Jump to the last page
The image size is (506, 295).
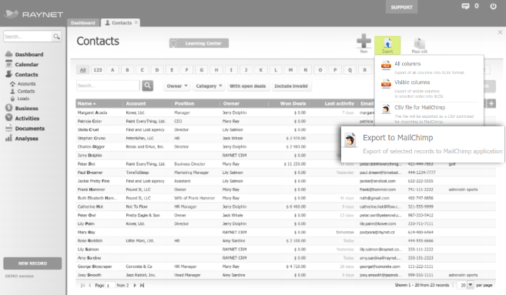(142, 285)
